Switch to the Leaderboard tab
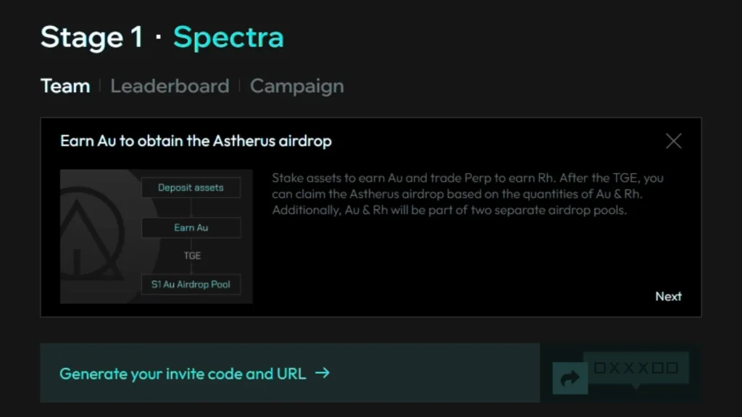The image size is (742, 417). click(170, 86)
